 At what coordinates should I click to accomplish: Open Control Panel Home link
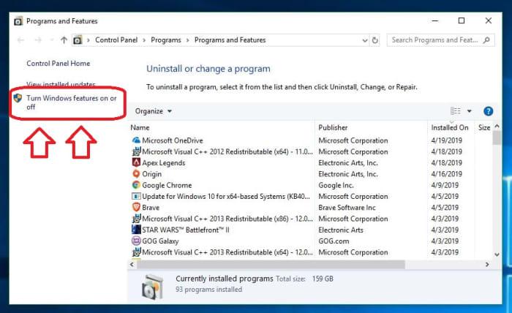(x=59, y=64)
